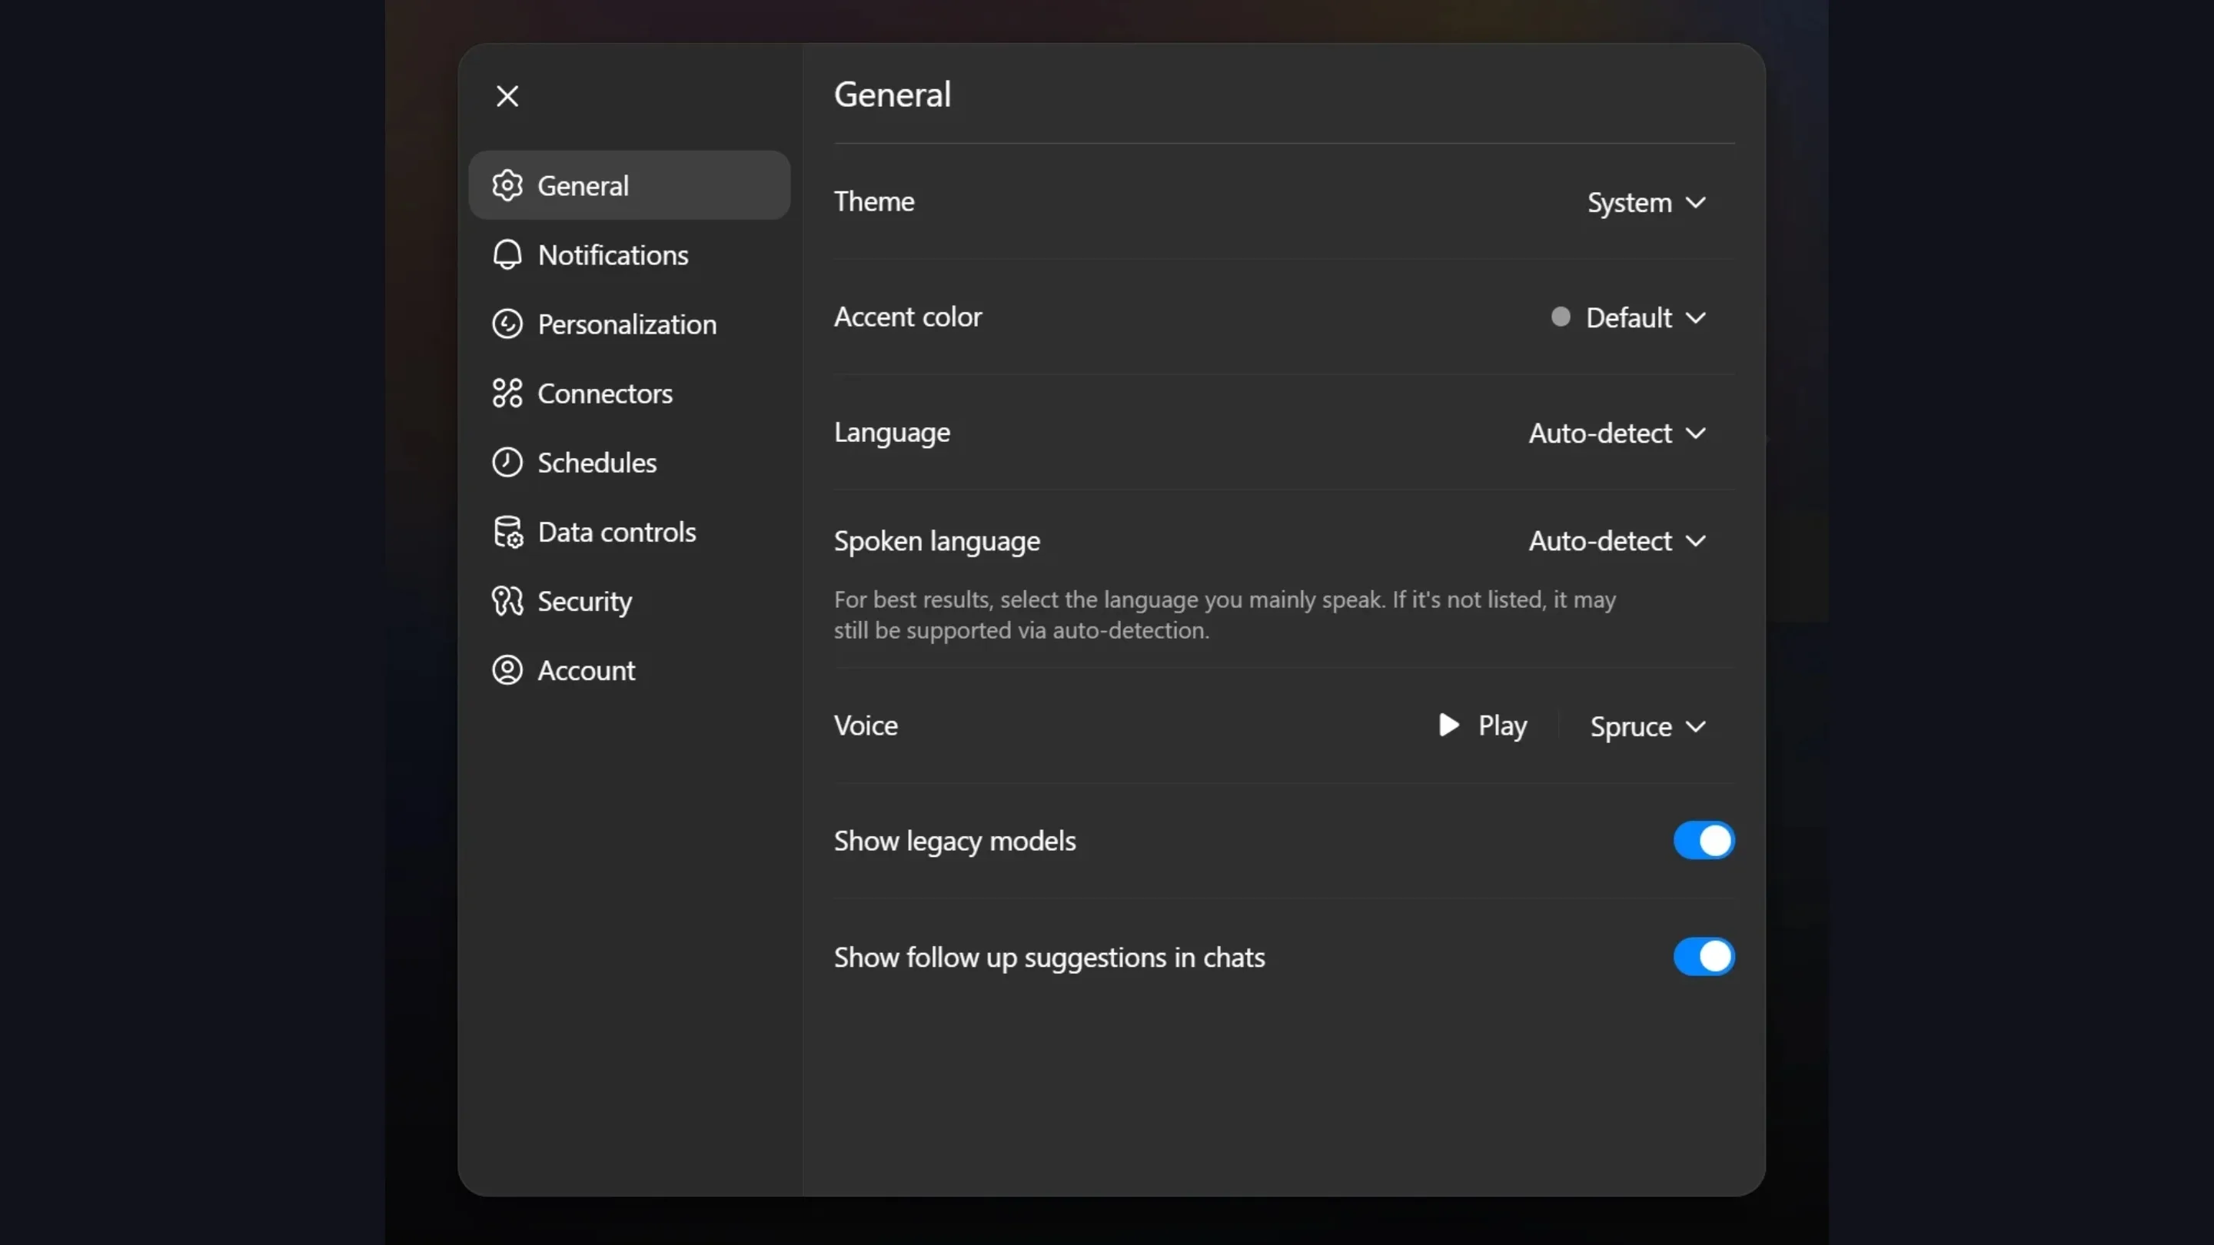Select the General tab label

(583, 185)
